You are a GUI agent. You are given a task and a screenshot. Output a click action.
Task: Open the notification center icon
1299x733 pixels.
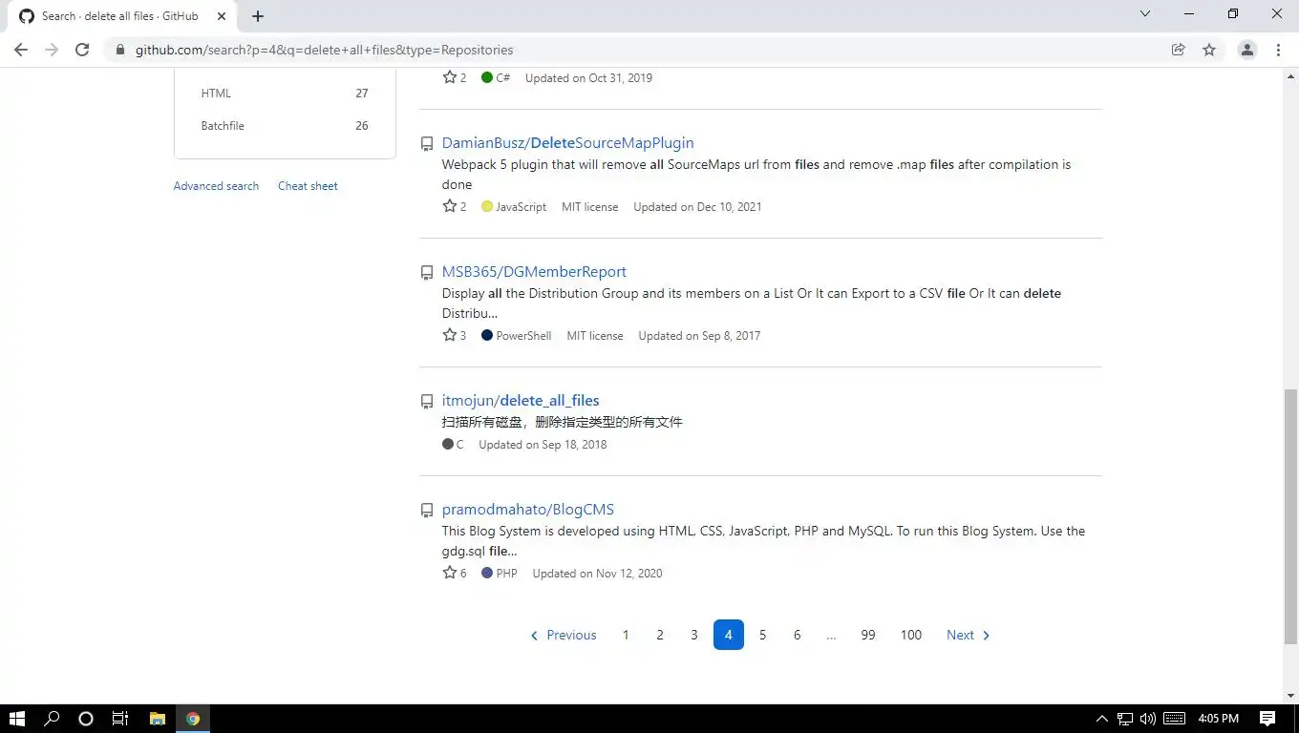[x=1267, y=719]
